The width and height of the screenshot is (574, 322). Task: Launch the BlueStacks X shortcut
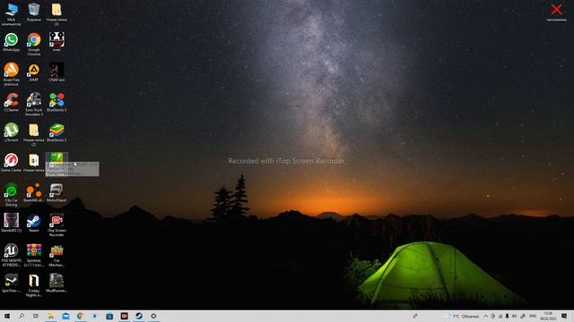57,102
